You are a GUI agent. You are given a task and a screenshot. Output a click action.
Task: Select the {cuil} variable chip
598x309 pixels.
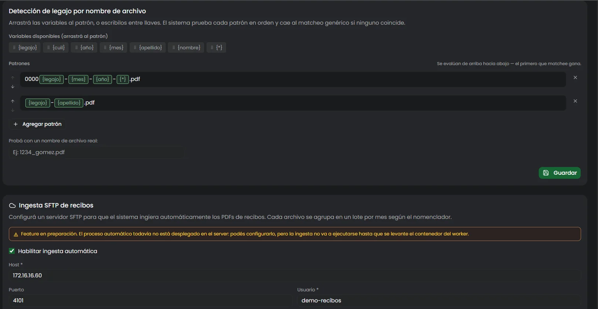tap(56, 47)
